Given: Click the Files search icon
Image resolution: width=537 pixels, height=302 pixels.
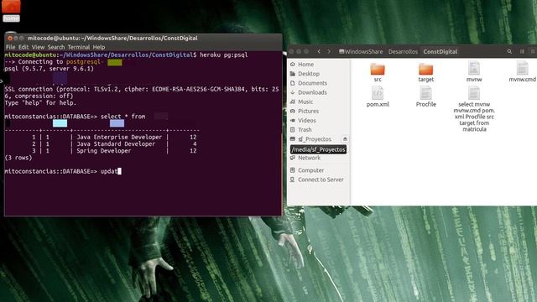Looking at the screenshot, I should [x=509, y=51].
